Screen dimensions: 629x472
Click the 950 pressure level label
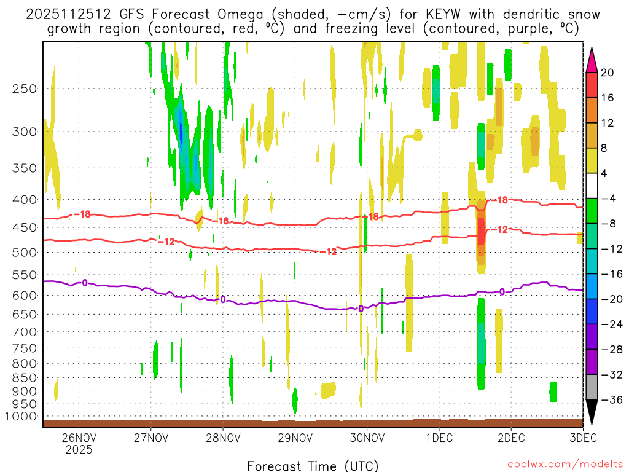[x=25, y=404]
